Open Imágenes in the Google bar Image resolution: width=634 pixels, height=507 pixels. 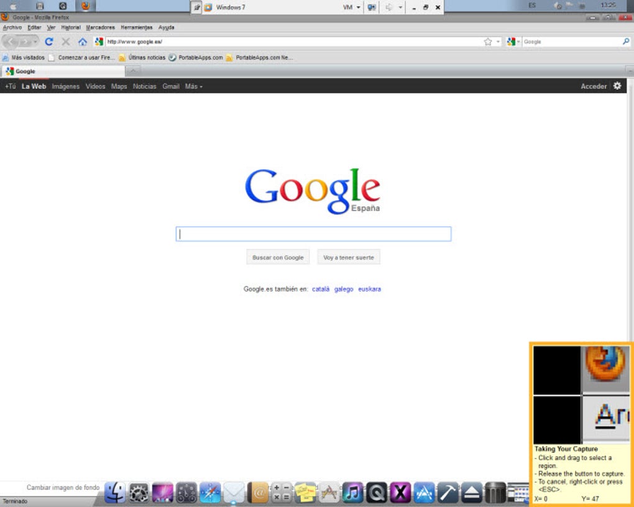(65, 86)
